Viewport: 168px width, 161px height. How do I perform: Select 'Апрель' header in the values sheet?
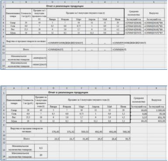(96, 106)
